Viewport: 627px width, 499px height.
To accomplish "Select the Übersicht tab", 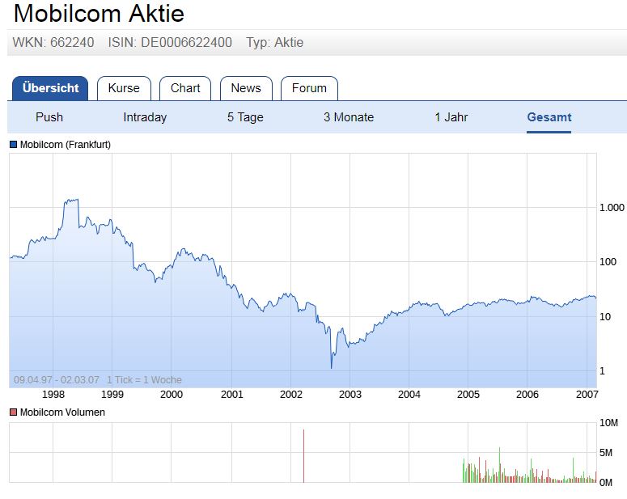I will click(x=50, y=88).
